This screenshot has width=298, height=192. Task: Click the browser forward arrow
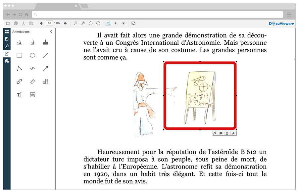pos(14,15)
